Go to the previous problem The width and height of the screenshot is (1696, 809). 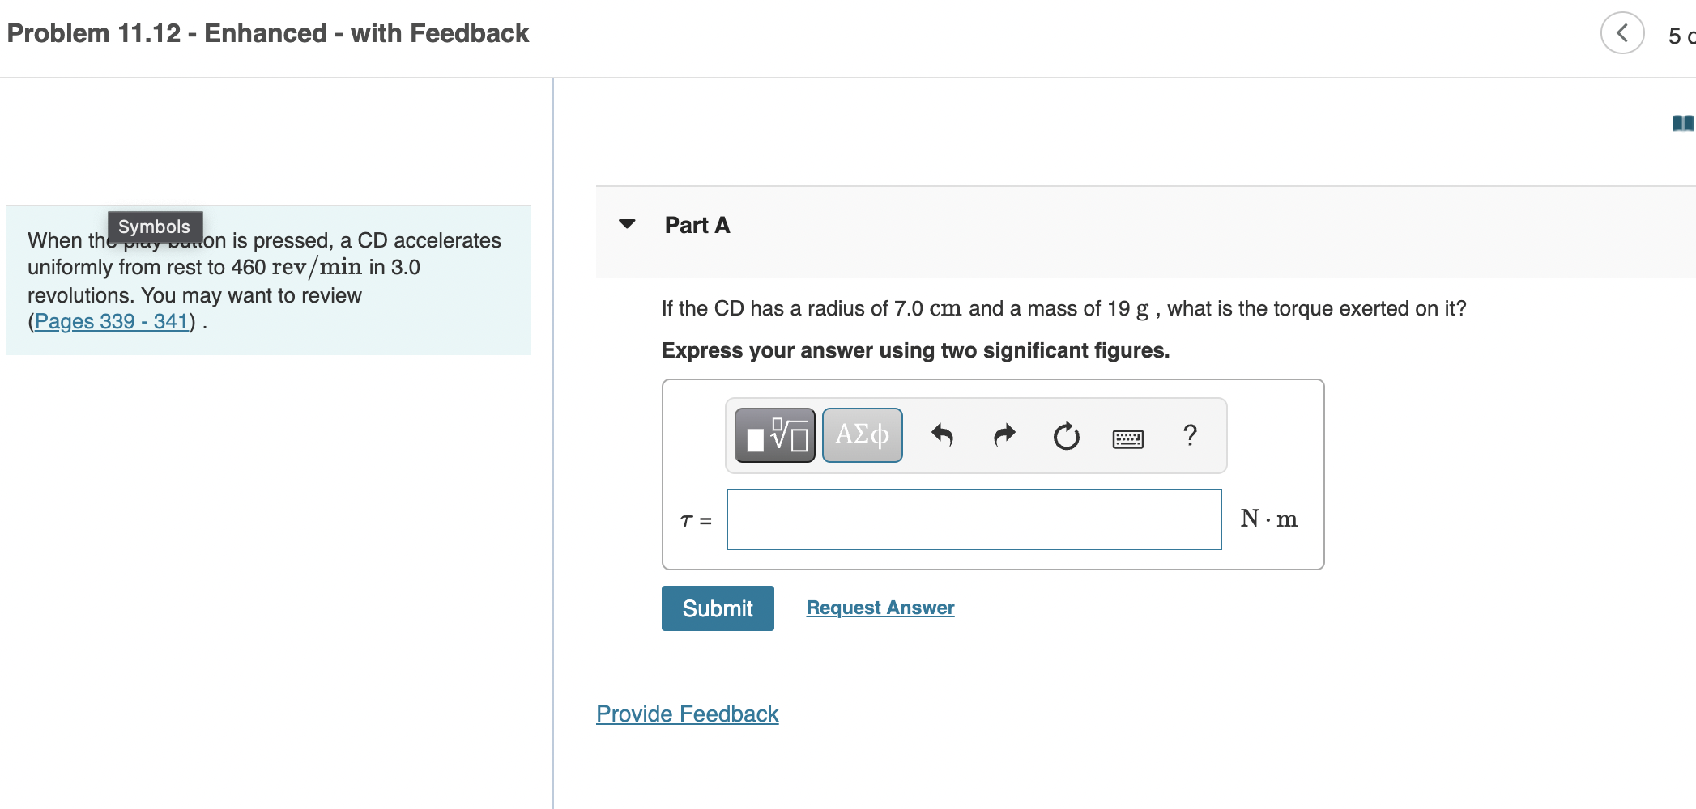click(1621, 33)
